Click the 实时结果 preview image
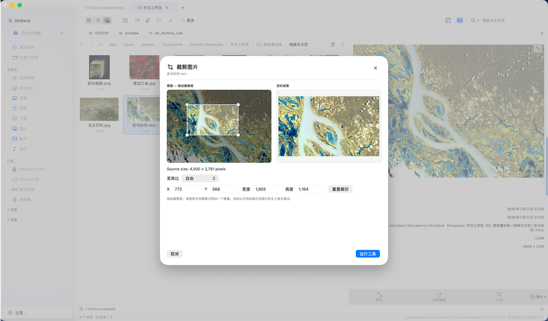 coord(329,126)
